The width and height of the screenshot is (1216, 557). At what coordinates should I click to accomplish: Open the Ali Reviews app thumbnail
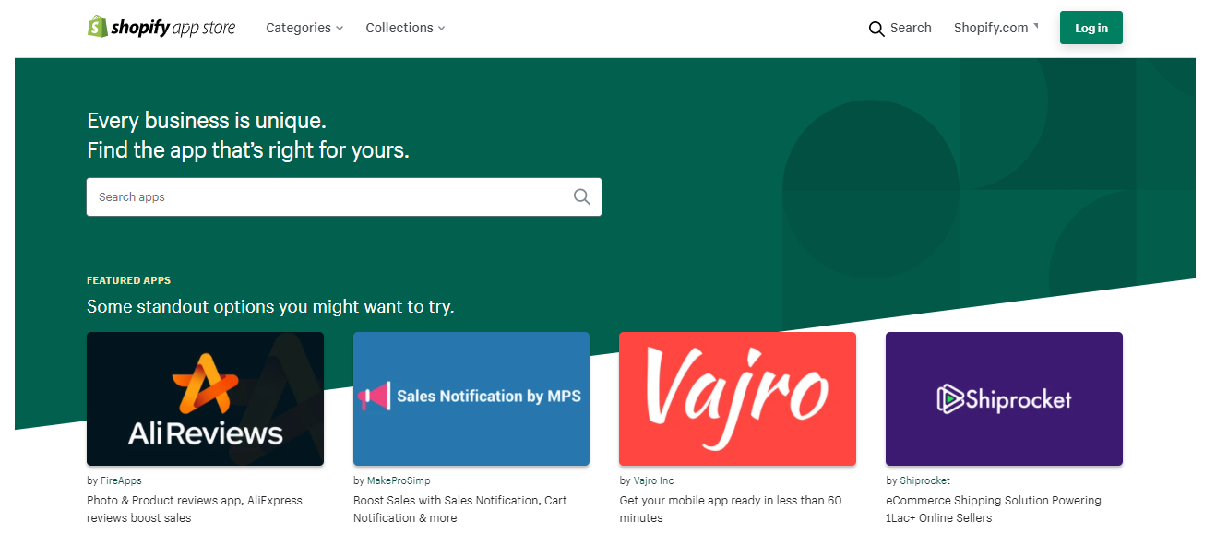[205, 398]
